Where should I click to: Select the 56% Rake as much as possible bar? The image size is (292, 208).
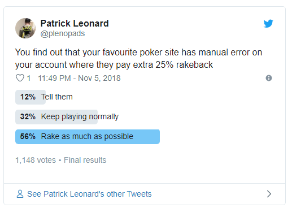88,137
